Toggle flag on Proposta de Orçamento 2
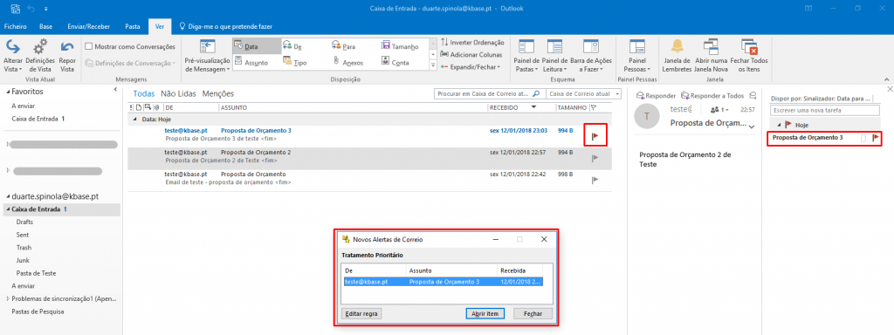 pyautogui.click(x=595, y=158)
